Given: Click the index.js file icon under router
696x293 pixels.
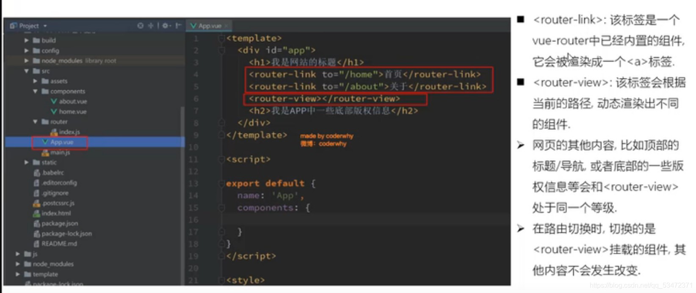Looking at the screenshot, I should click(54, 132).
